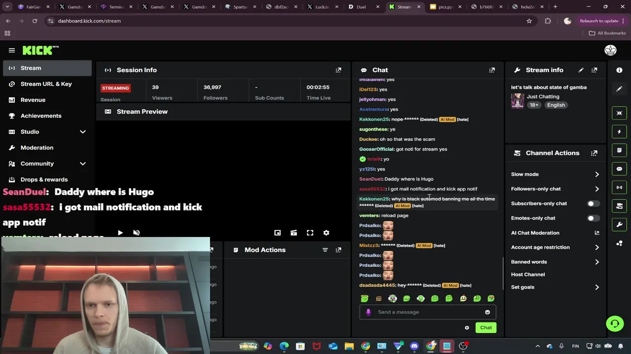
Task: Click the browser address bar URL
Action: [89, 21]
